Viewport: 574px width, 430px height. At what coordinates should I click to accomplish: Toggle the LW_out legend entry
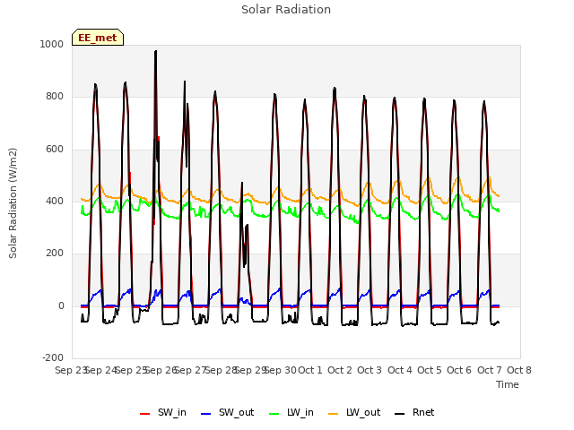(354, 413)
